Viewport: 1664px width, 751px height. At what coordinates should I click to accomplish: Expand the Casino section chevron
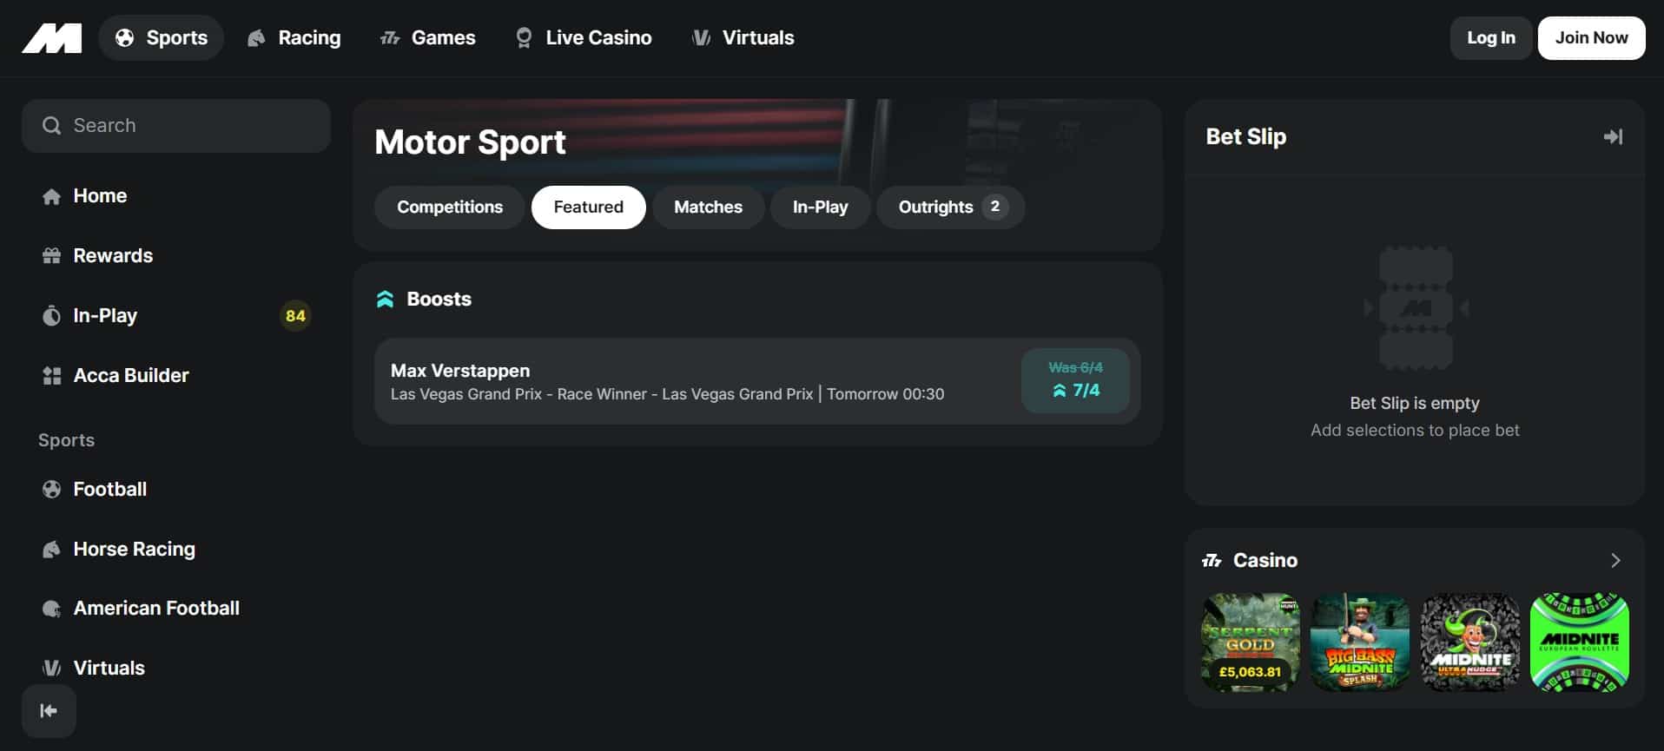(1615, 561)
